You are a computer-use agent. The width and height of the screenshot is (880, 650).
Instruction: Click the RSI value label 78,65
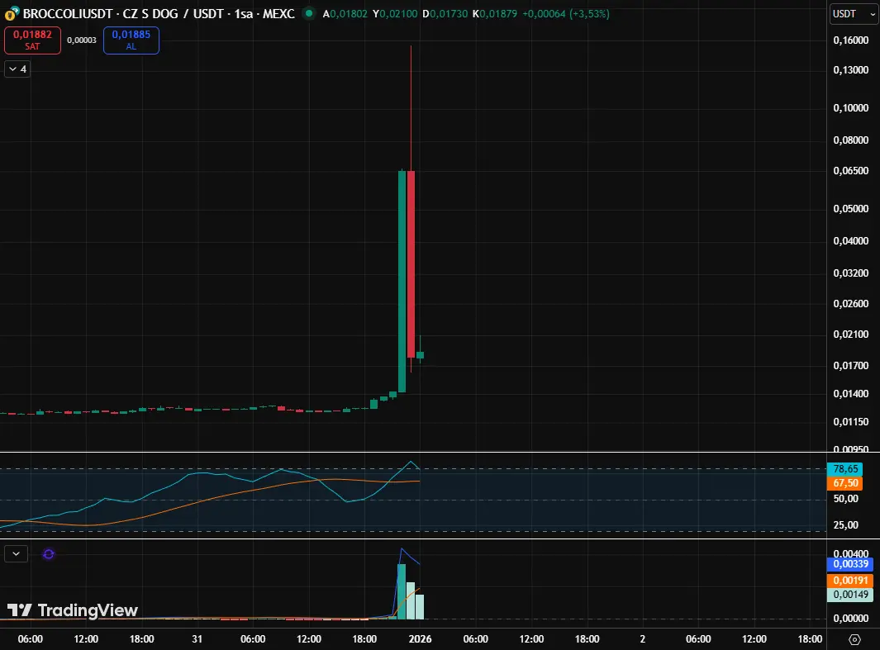click(x=845, y=469)
